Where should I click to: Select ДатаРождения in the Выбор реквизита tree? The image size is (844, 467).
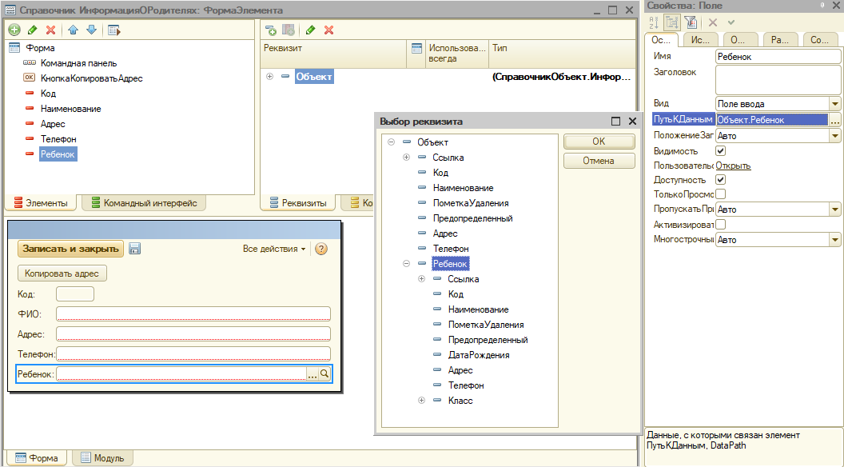479,355
